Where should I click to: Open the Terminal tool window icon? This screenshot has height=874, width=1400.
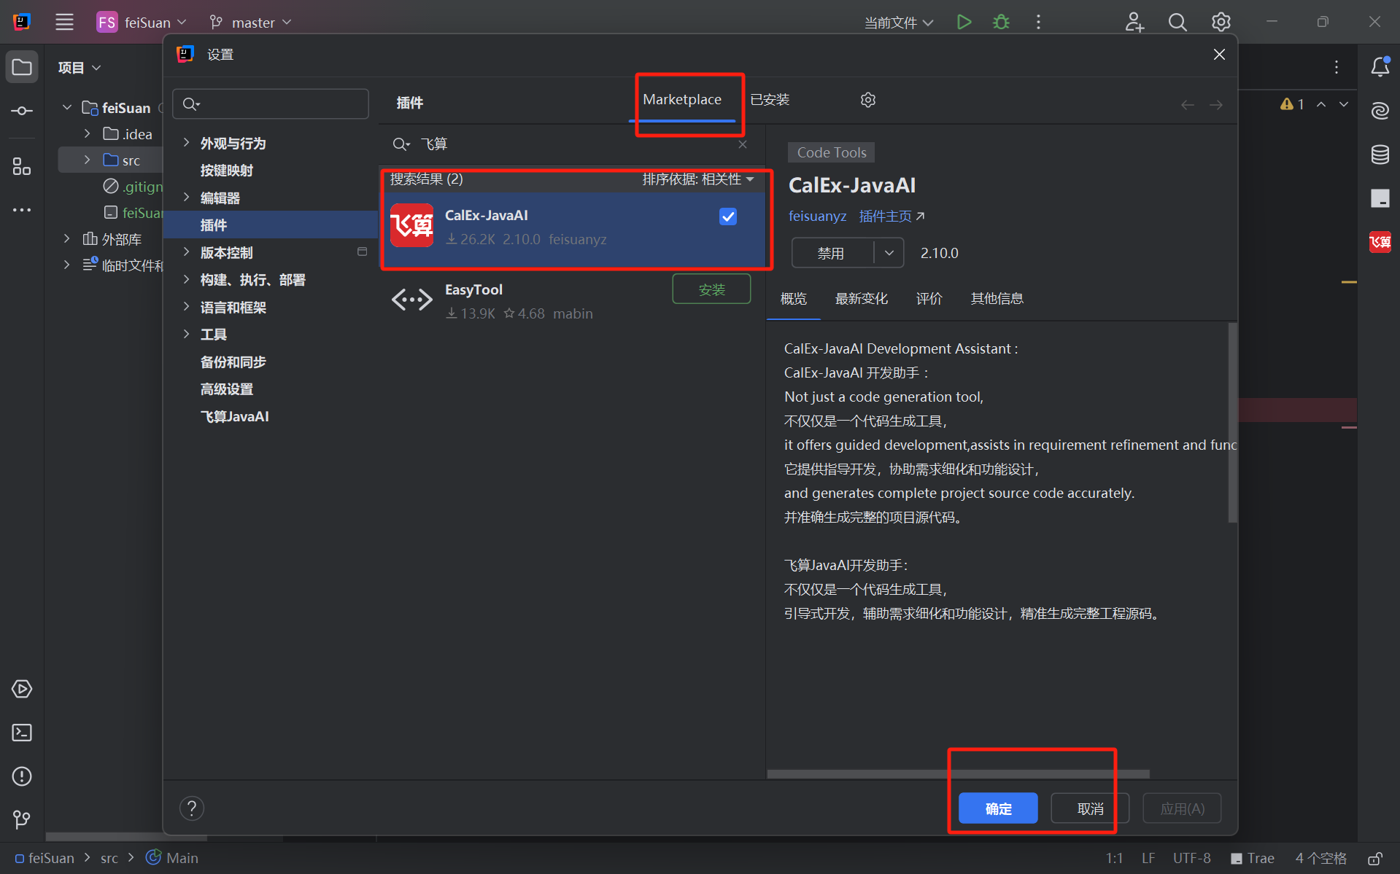pyautogui.click(x=22, y=733)
